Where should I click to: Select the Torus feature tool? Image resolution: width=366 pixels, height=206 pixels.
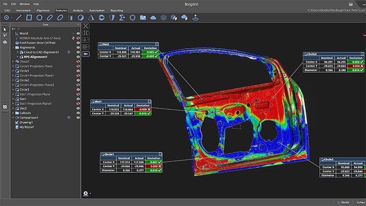[x=102, y=18]
